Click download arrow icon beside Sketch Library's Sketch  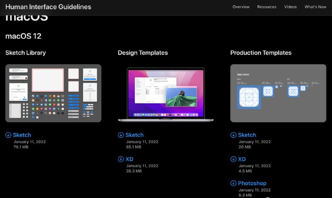click(8, 135)
